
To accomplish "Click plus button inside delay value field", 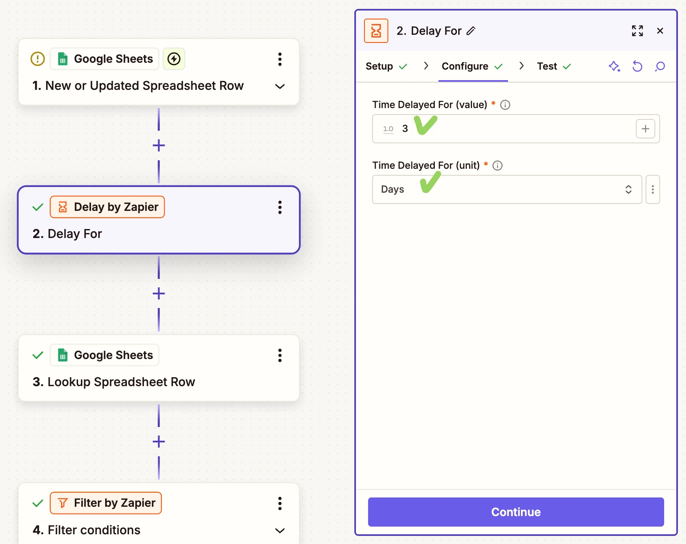I will click(645, 129).
